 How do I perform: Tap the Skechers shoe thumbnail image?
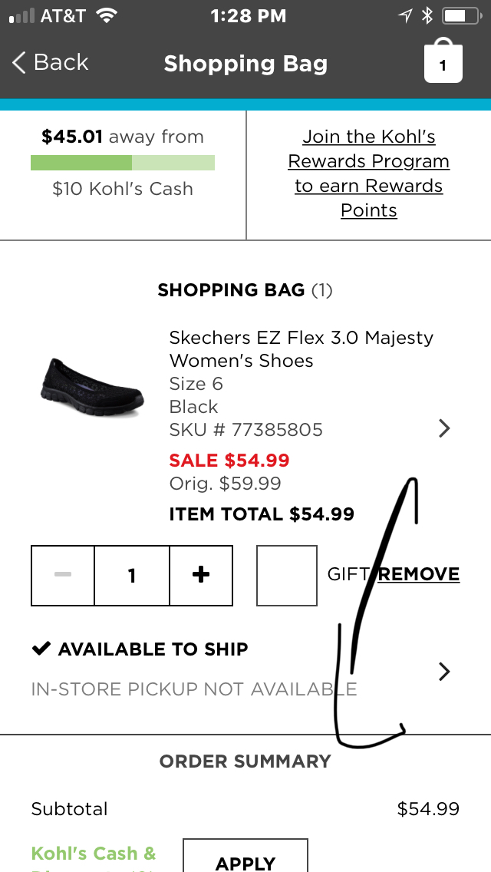pos(91,388)
